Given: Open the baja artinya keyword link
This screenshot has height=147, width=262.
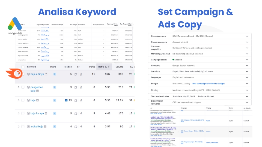Looking at the screenshot, I should pos(37,74).
